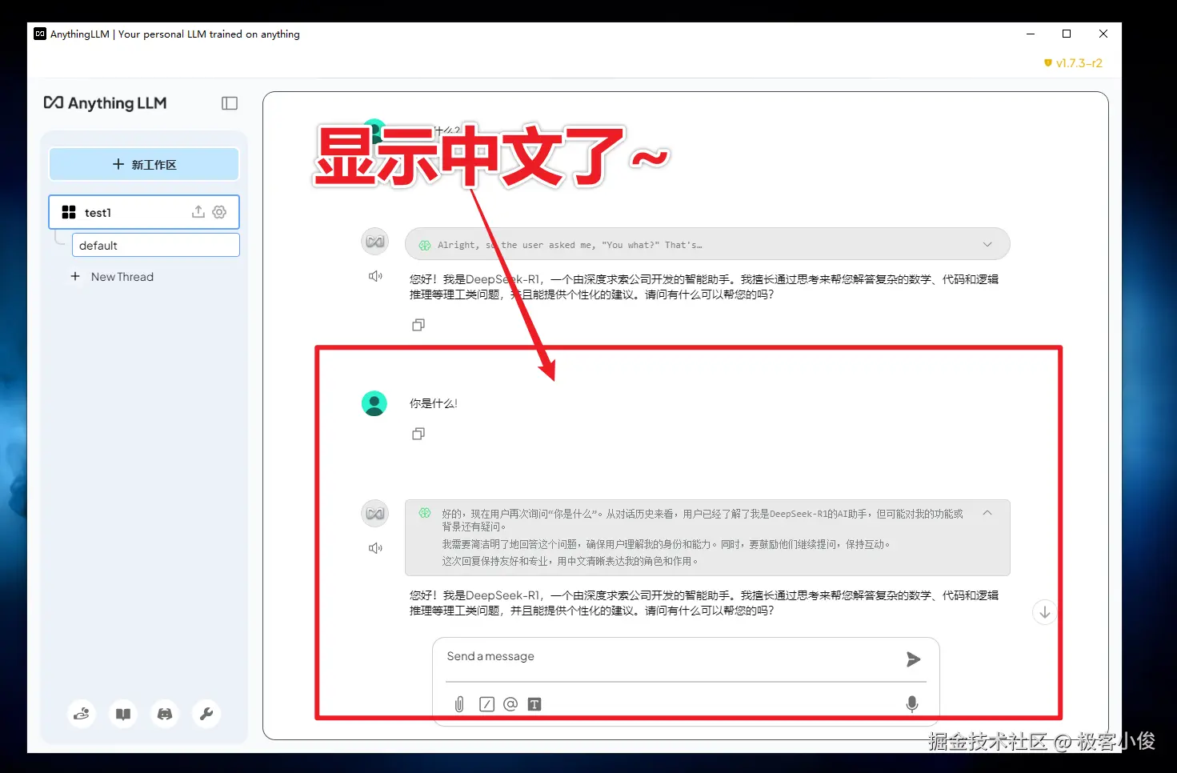
Task: Open the support hand-heart icon in sidebar
Action: (82, 714)
